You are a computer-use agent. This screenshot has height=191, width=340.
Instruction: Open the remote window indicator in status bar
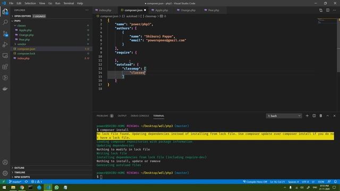pos(4,181)
